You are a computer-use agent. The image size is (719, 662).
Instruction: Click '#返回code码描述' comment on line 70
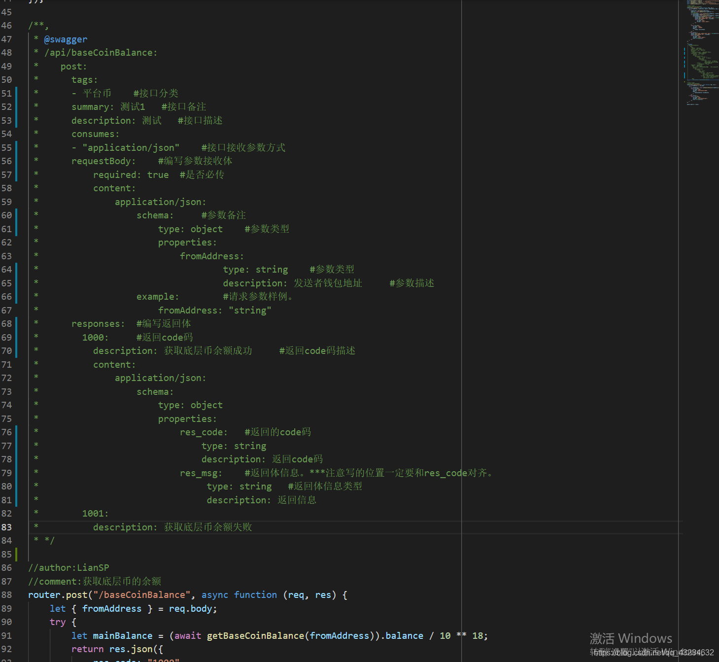(x=317, y=351)
